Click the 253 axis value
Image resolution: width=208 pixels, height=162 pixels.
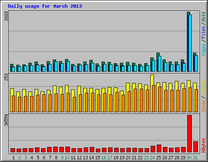[6, 77]
